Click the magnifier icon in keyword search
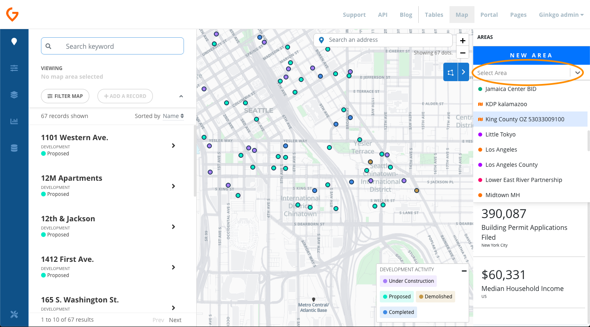 [x=48, y=46]
